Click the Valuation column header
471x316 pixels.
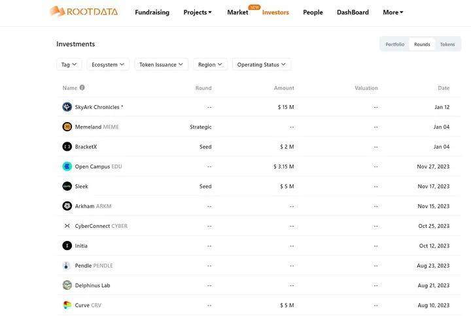coord(366,88)
